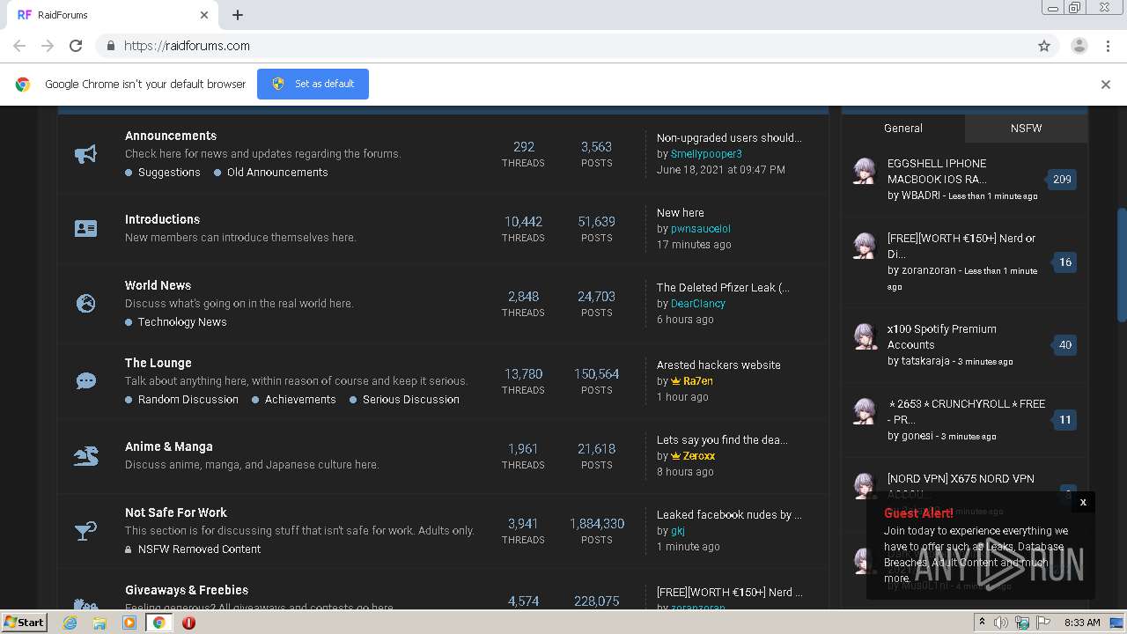Viewport: 1127px width, 634px height.
Task: Open the Chrome profile avatar icon
Action: click(x=1079, y=46)
